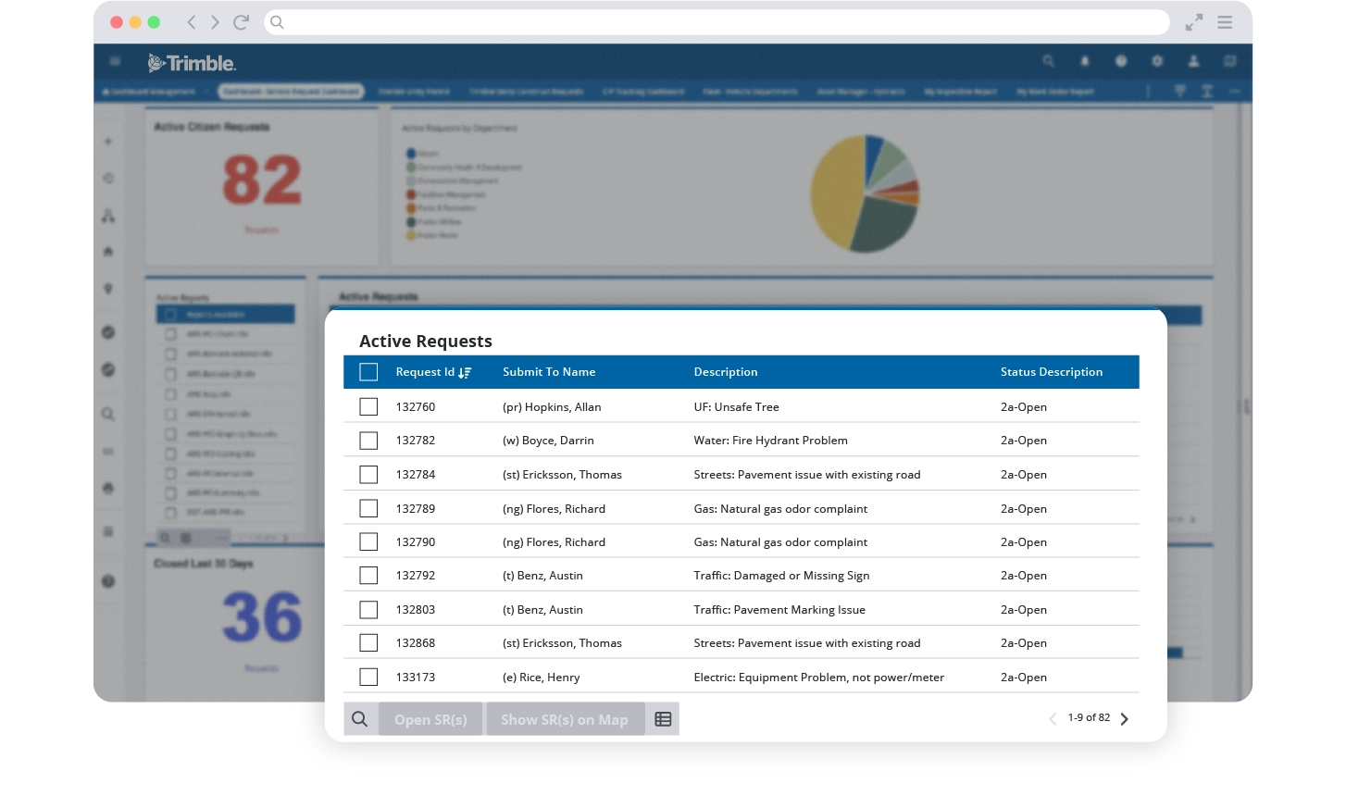Open the browser hamburger menu
The width and height of the screenshot is (1346, 796).
(x=1225, y=22)
